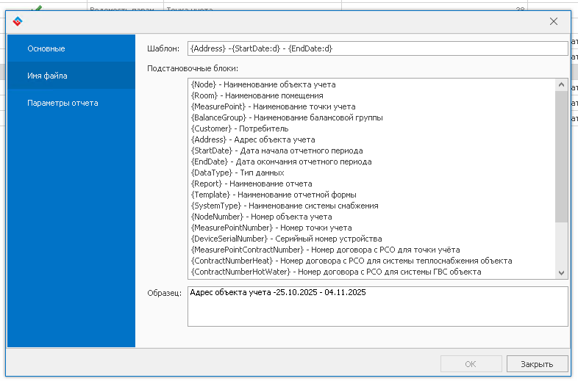Close the dialog with the X button

tap(554, 21)
